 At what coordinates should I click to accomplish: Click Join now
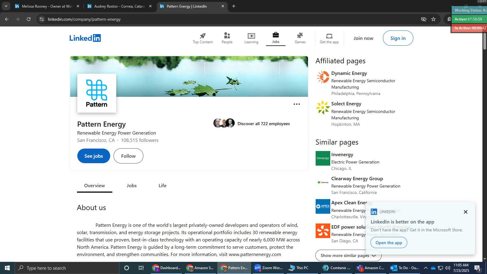click(x=363, y=38)
